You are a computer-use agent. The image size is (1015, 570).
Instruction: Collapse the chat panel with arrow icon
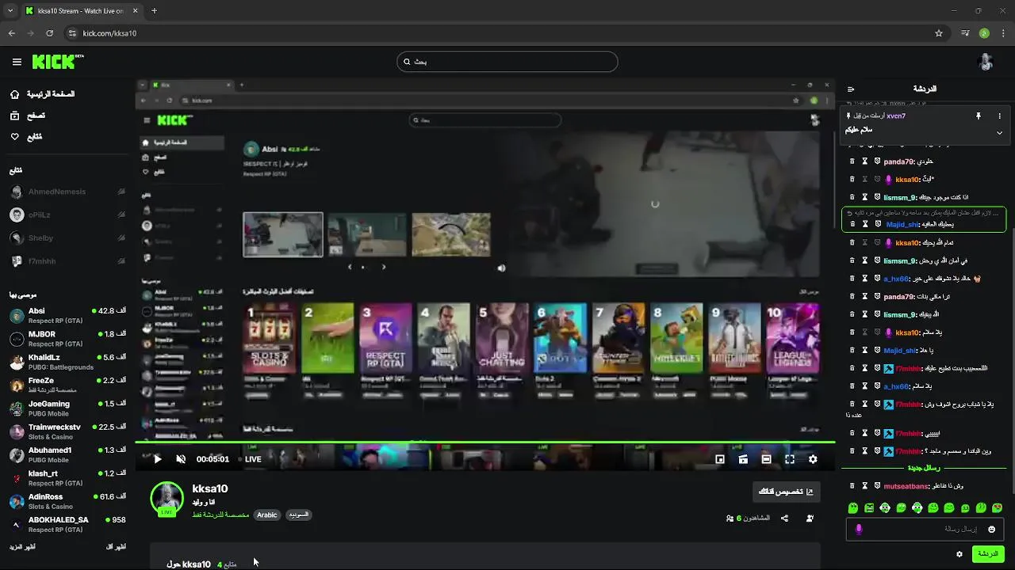(851, 89)
